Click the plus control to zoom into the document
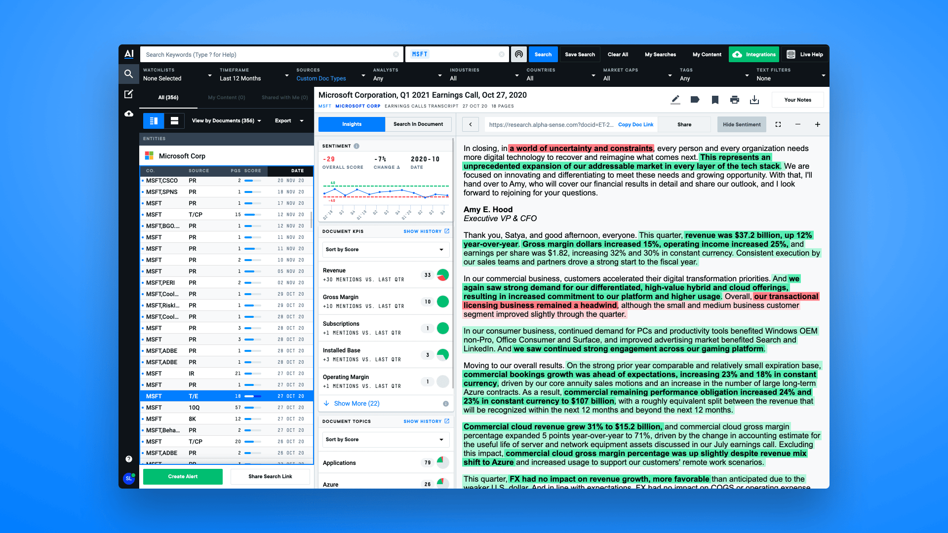This screenshot has height=533, width=948. [818, 124]
